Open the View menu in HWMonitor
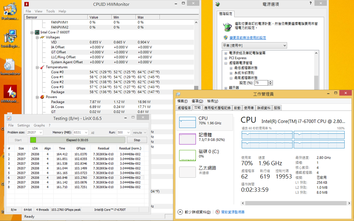 38,11
